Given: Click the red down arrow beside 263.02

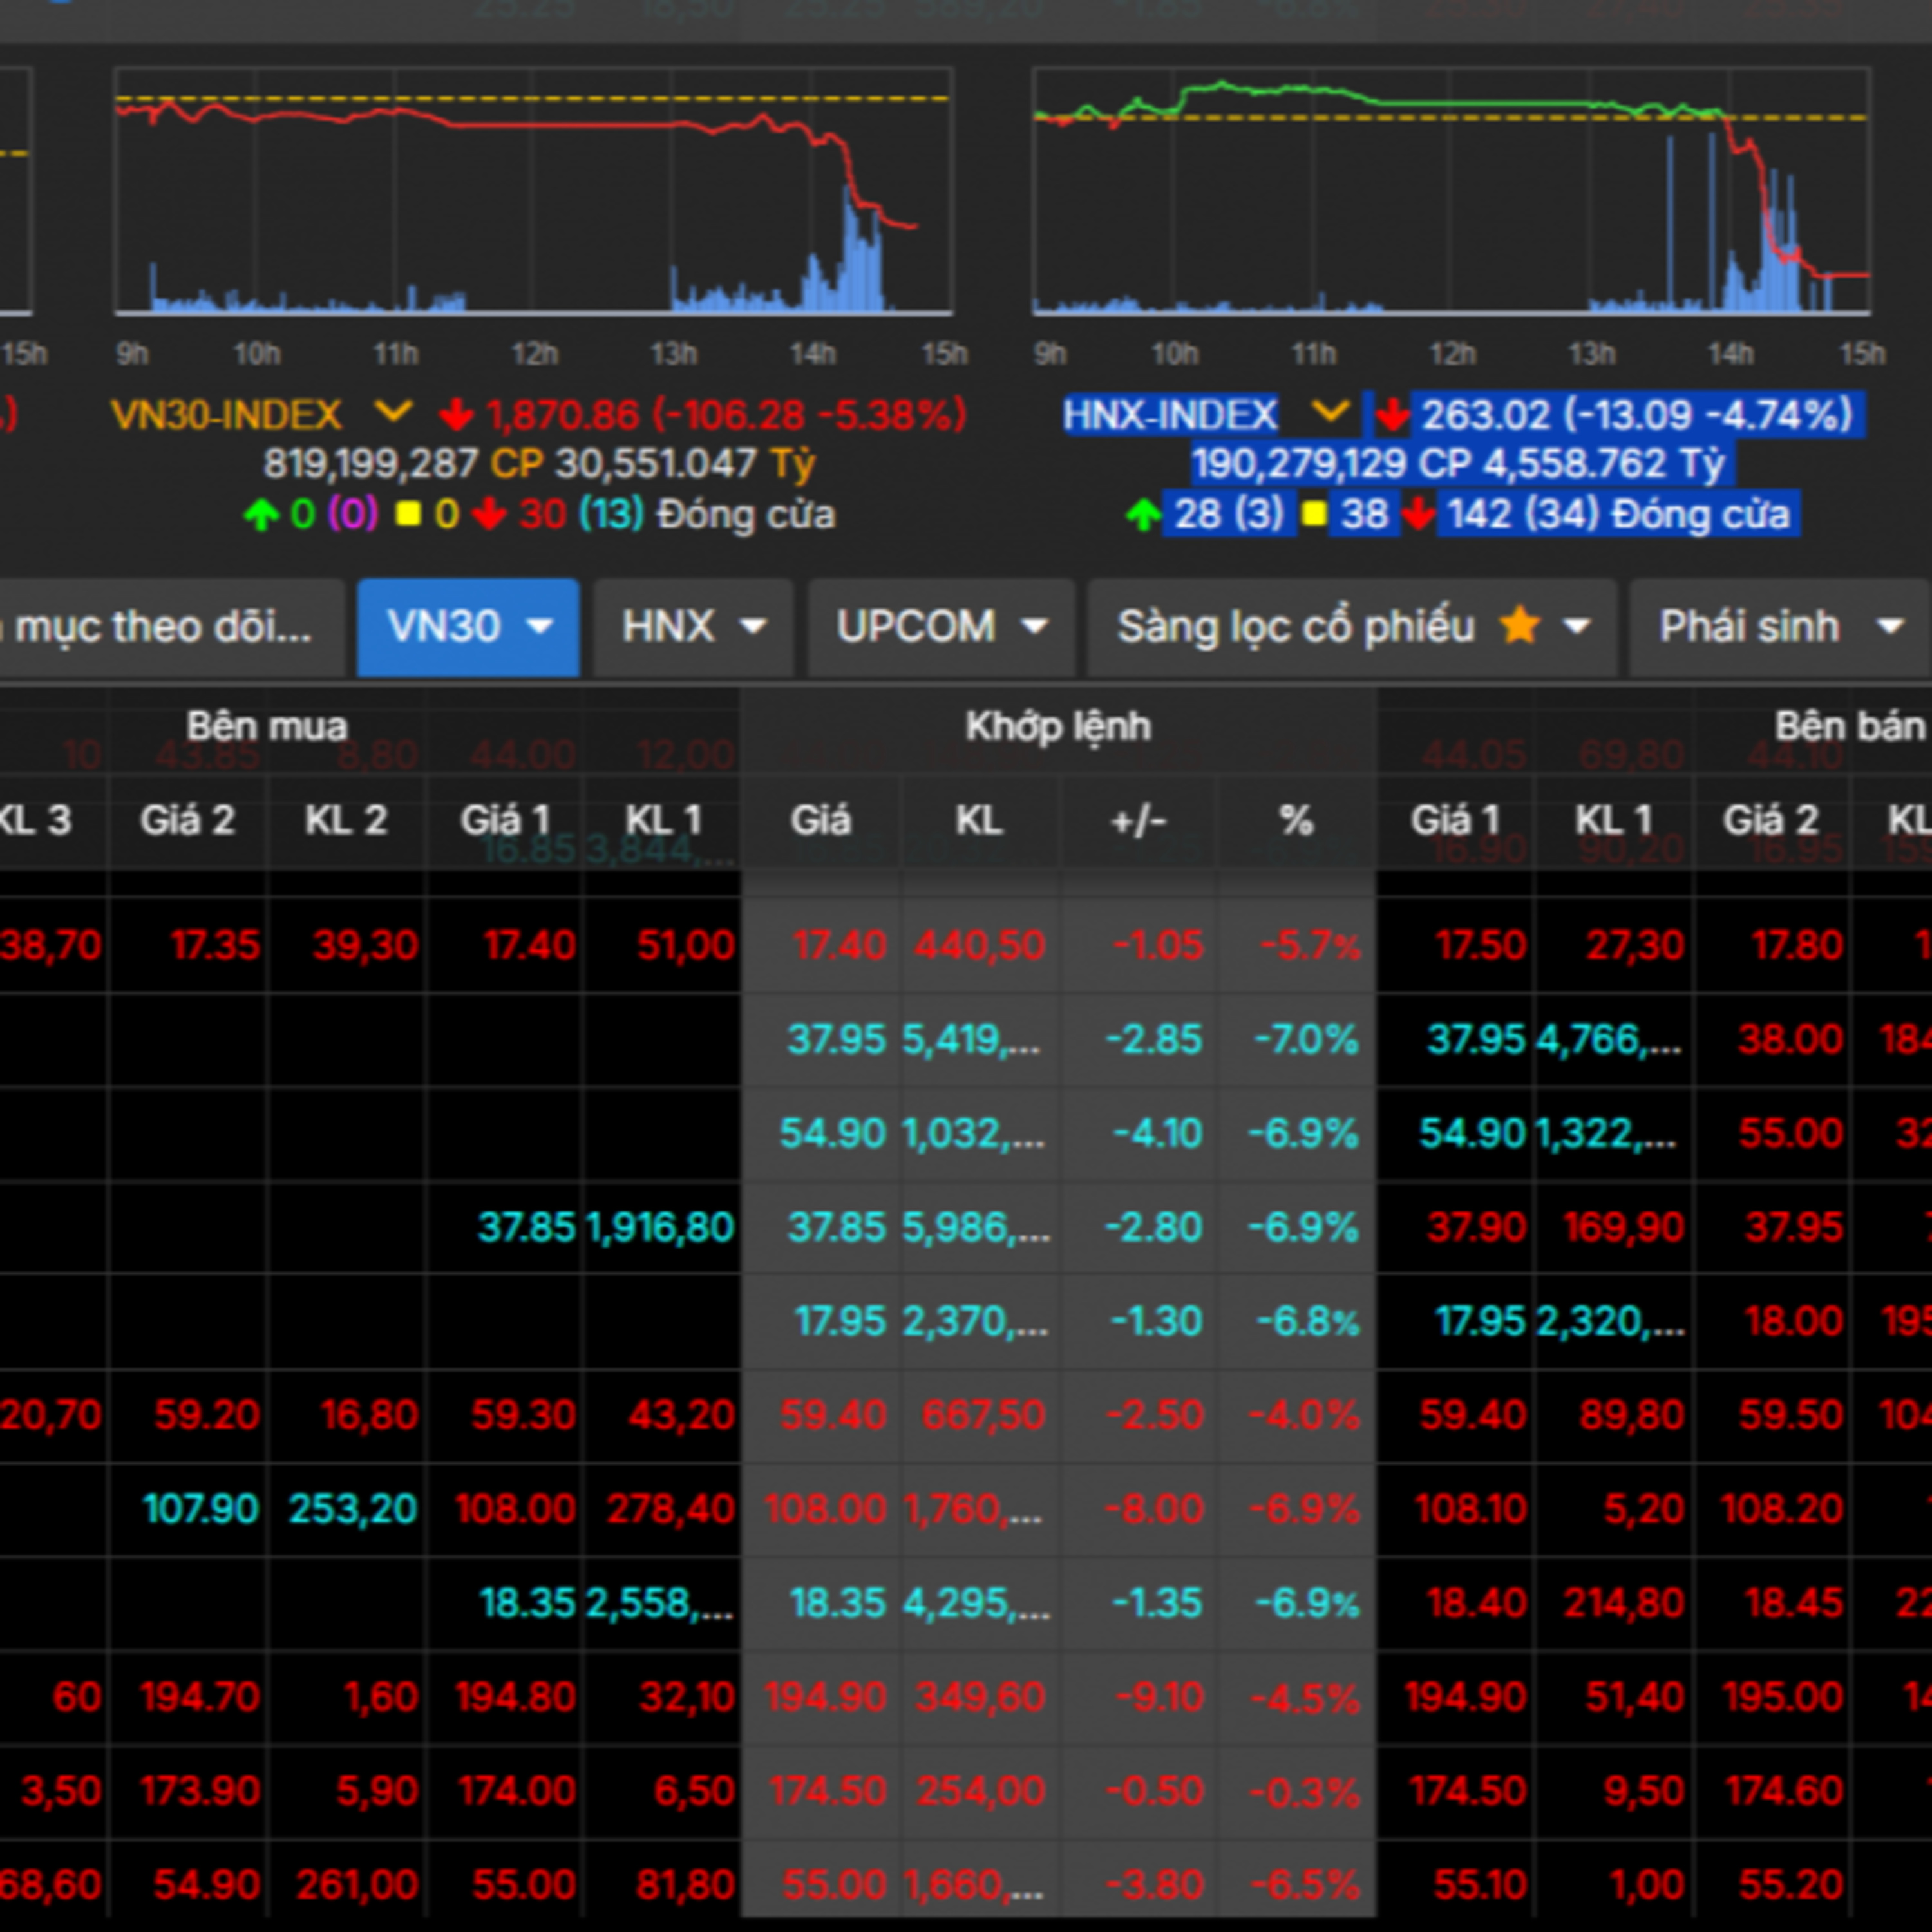Looking at the screenshot, I should (1392, 414).
